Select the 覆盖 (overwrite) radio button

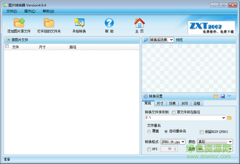[x=149, y=131]
